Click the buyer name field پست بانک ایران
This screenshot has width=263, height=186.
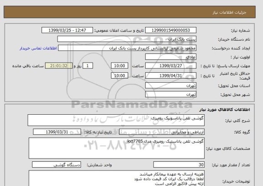coord(127,39)
